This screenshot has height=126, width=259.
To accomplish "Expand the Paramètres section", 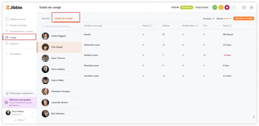I will (x=13, y=54).
